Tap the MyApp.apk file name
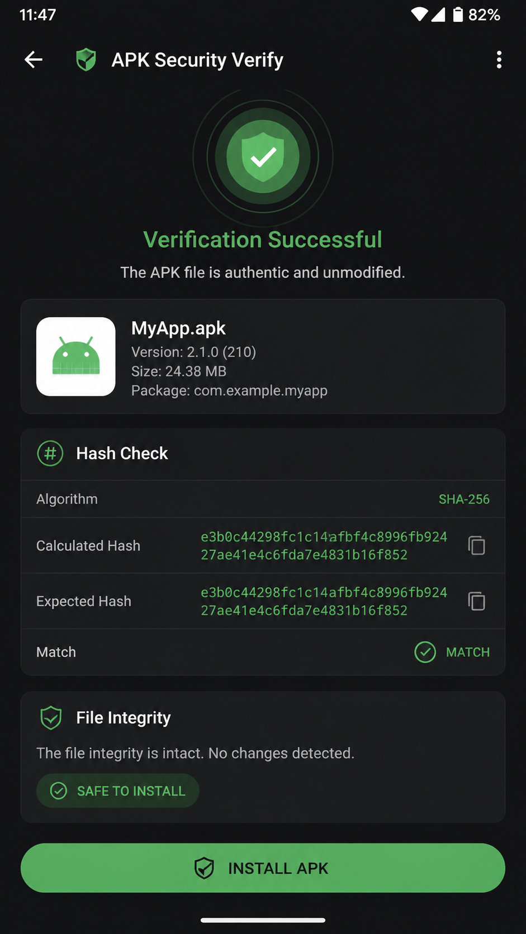Viewport: 526px width, 934px height. pos(178,328)
